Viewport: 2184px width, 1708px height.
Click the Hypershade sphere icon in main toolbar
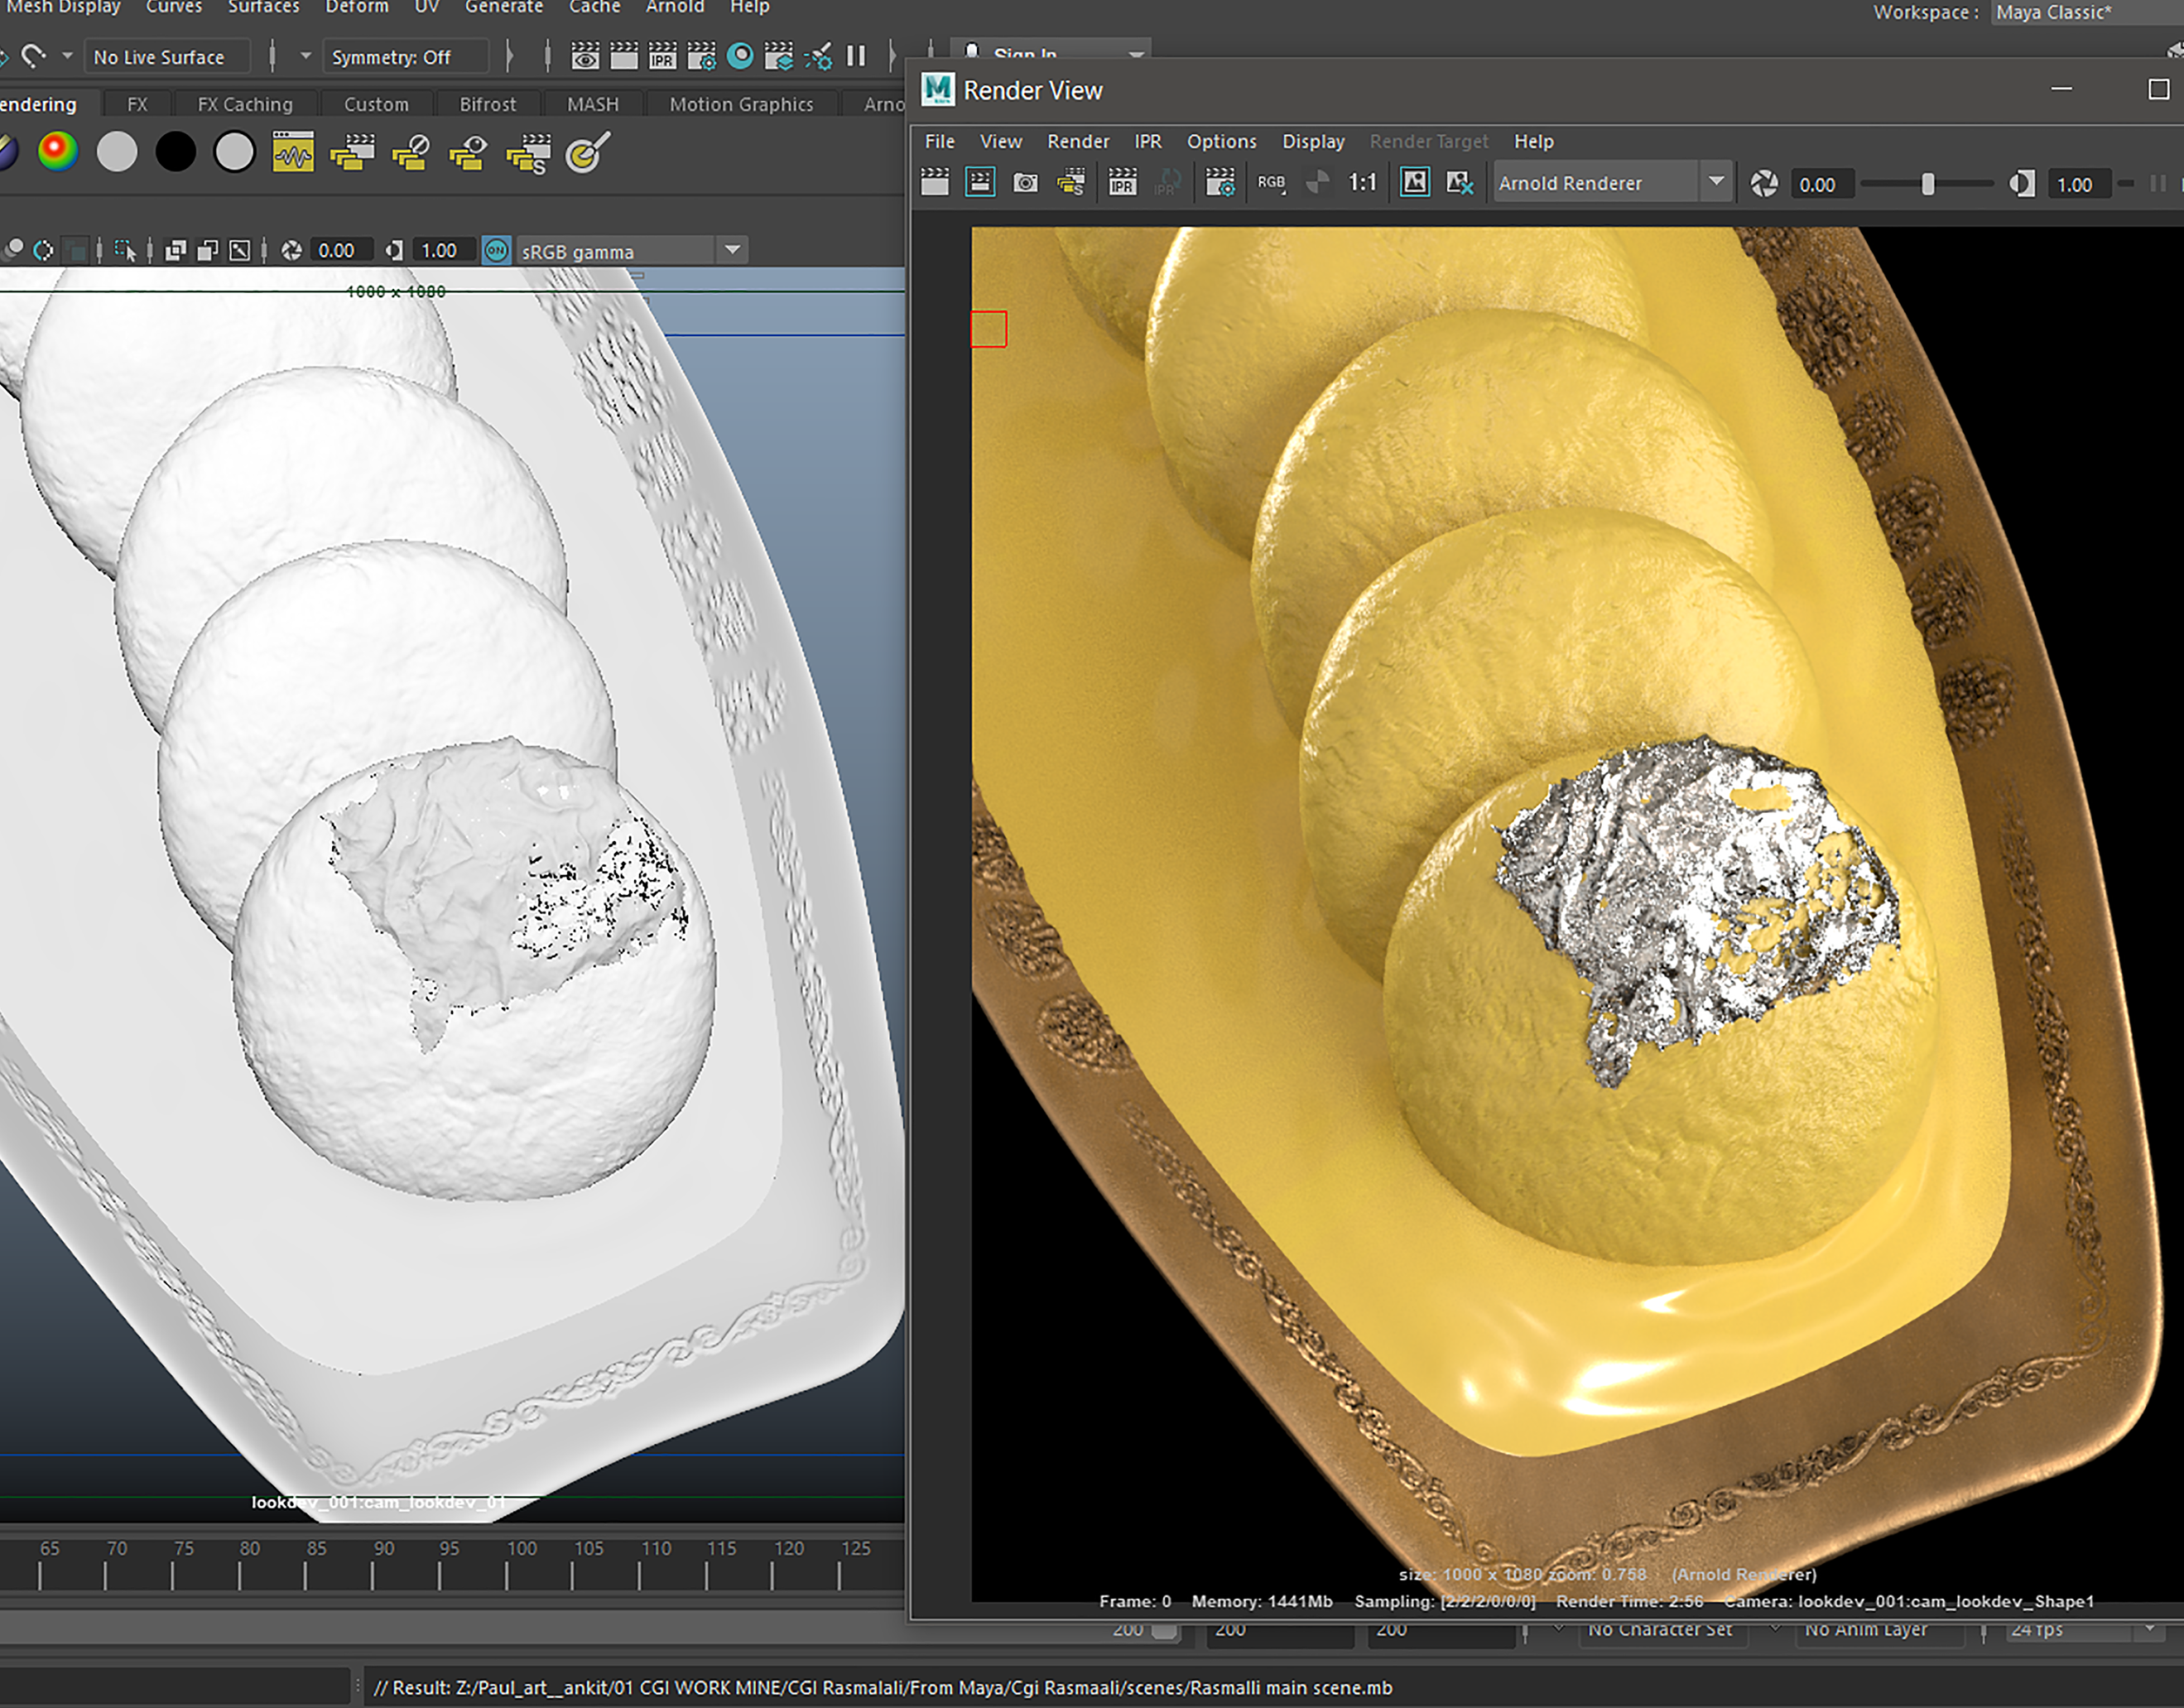coord(740,56)
